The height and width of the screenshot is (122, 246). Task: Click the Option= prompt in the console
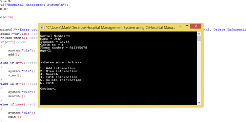click(x=47, y=89)
